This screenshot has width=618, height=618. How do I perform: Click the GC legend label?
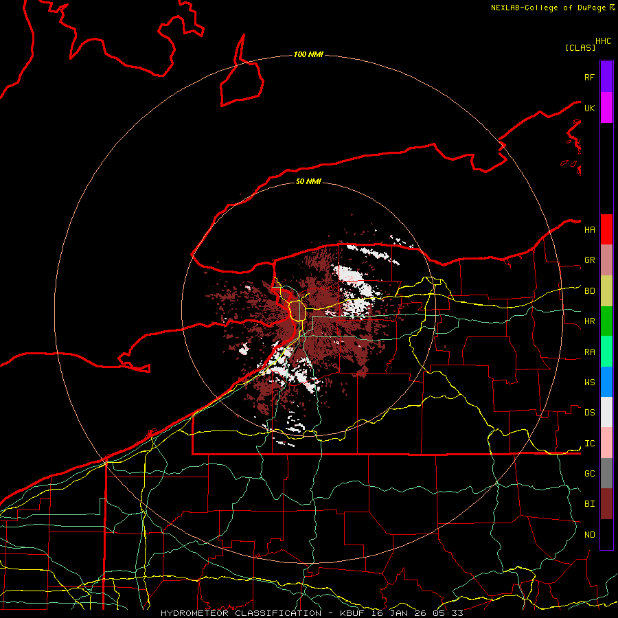click(589, 473)
